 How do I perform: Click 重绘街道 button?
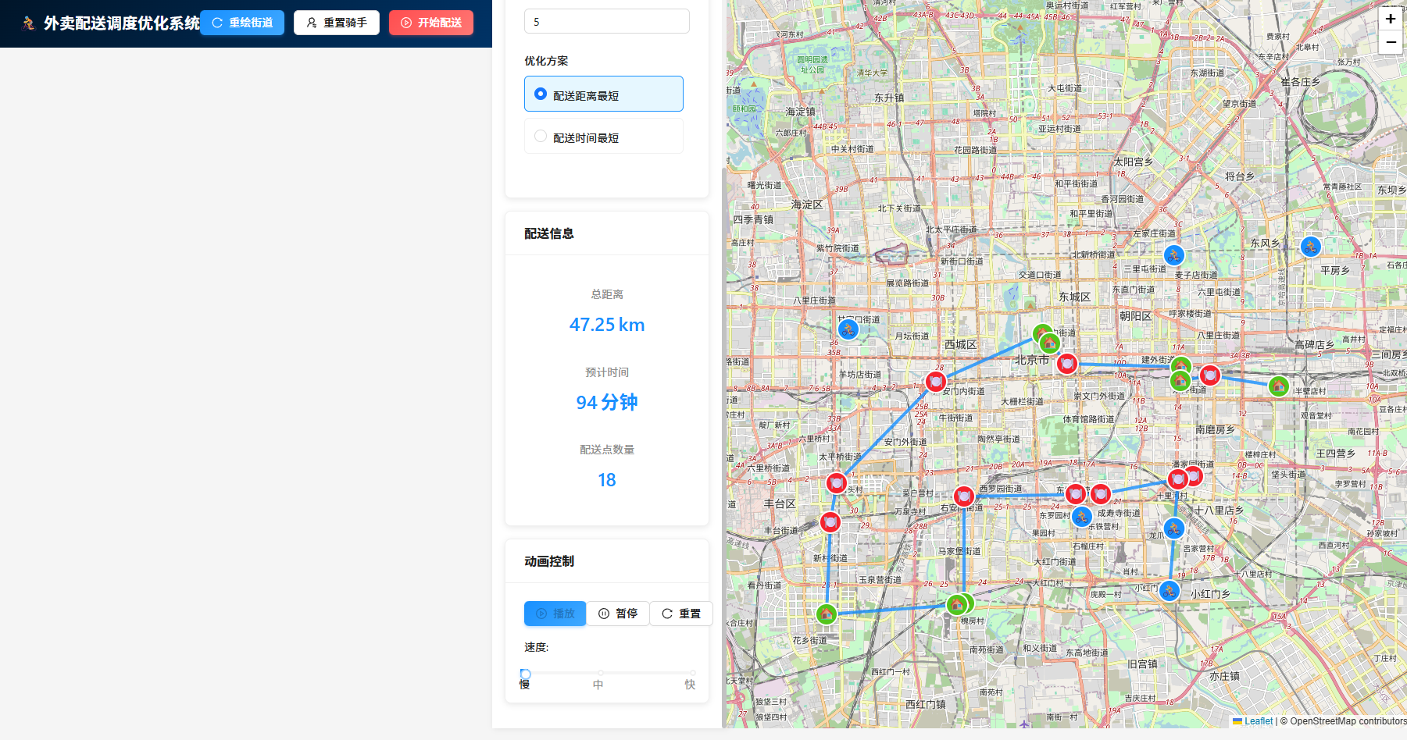tap(242, 23)
